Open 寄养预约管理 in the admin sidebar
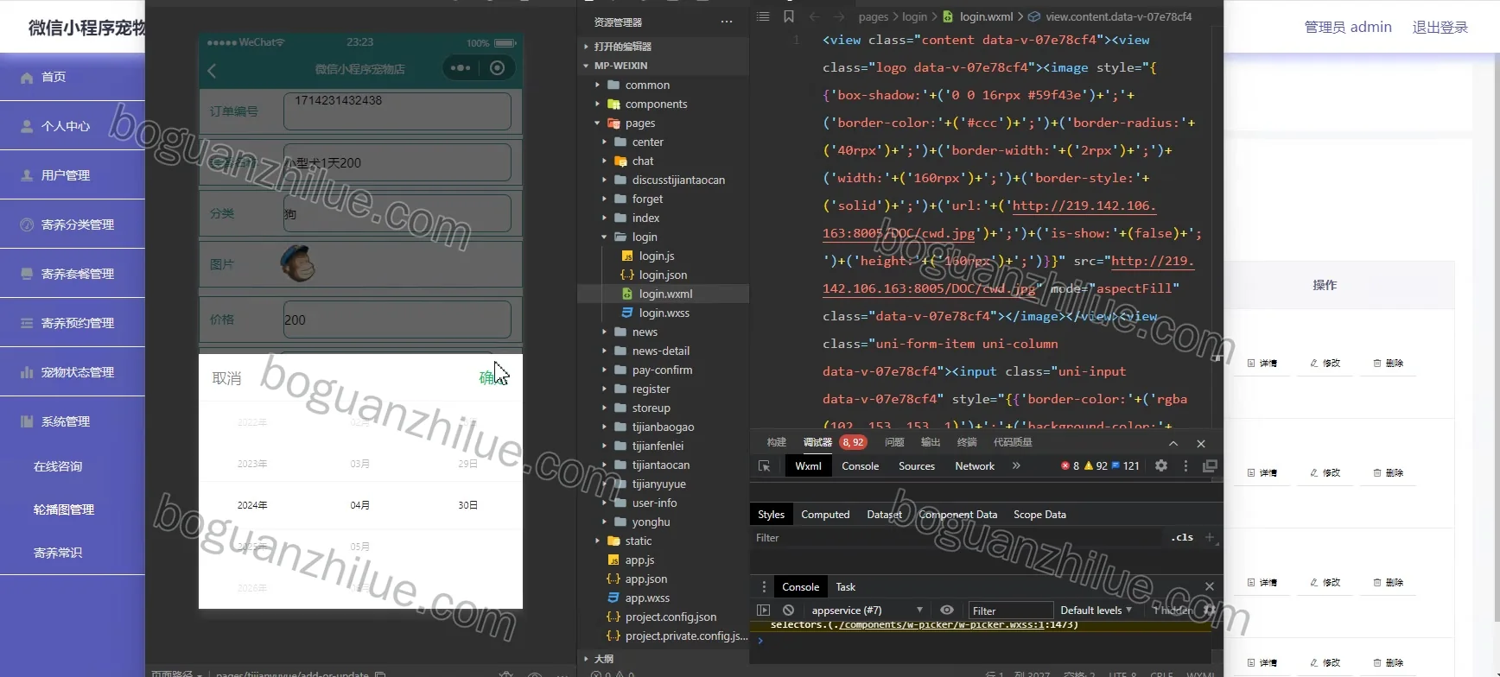This screenshot has width=1500, height=677. pyautogui.click(x=78, y=323)
